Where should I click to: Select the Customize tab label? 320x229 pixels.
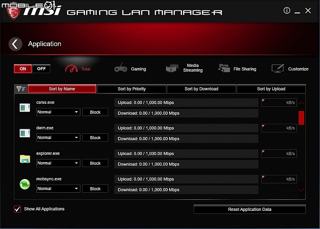click(x=298, y=69)
